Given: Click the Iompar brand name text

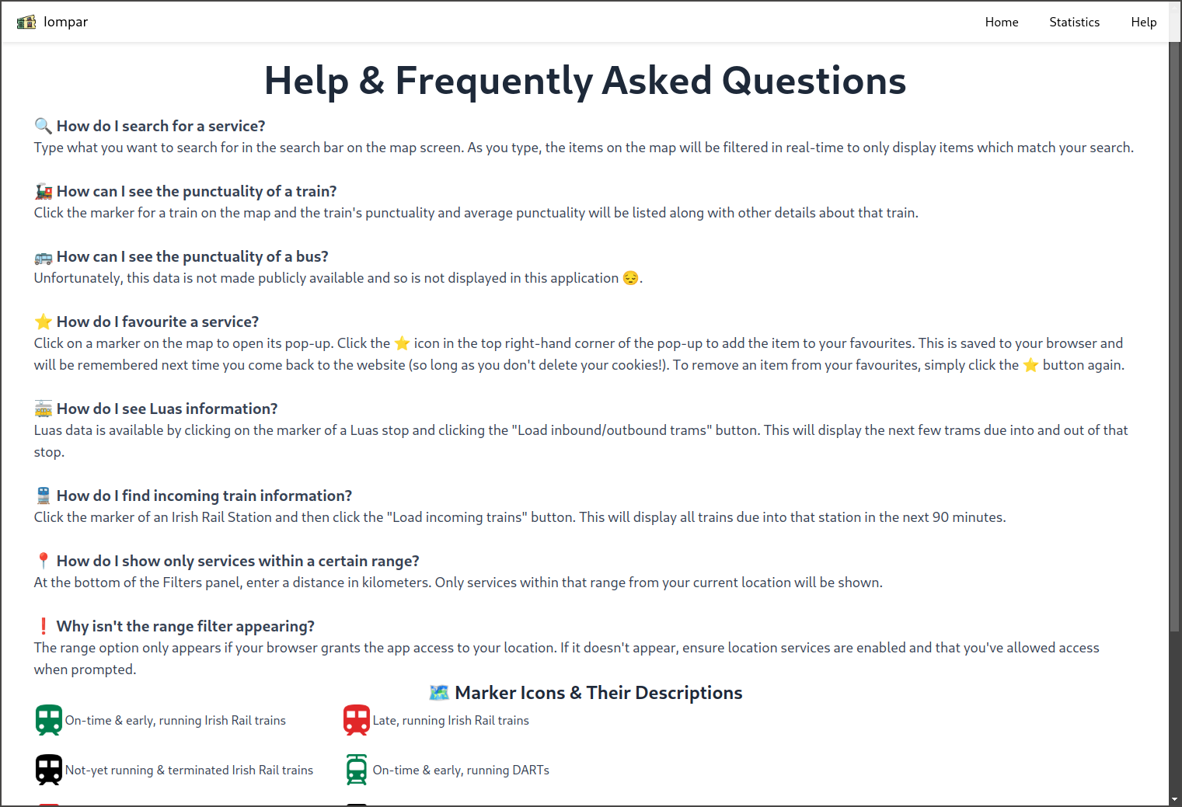Looking at the screenshot, I should point(66,22).
